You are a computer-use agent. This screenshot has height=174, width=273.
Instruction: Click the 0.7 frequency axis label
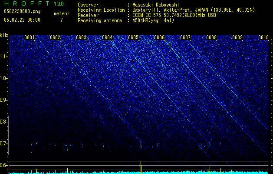3,144
